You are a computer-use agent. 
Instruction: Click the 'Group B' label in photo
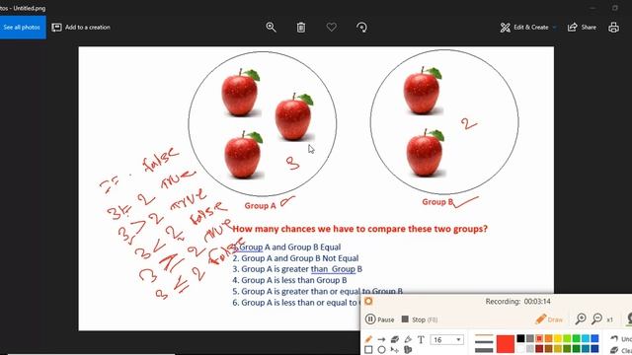coord(437,202)
